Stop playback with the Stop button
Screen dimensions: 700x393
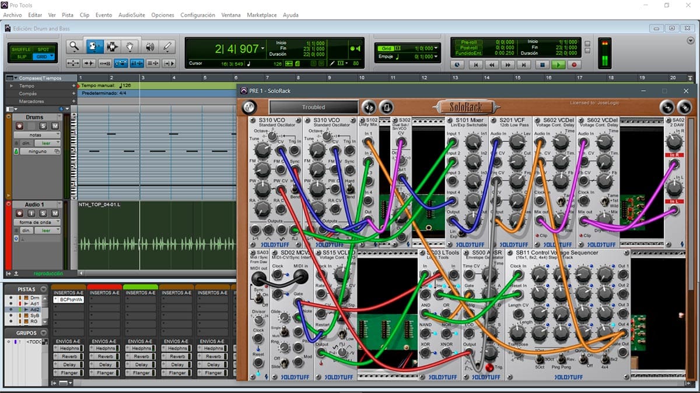point(542,65)
